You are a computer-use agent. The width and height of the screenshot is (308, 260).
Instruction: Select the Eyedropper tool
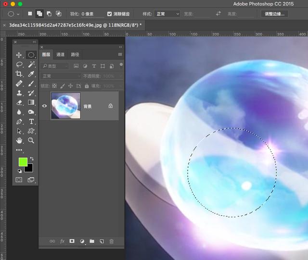31,74
